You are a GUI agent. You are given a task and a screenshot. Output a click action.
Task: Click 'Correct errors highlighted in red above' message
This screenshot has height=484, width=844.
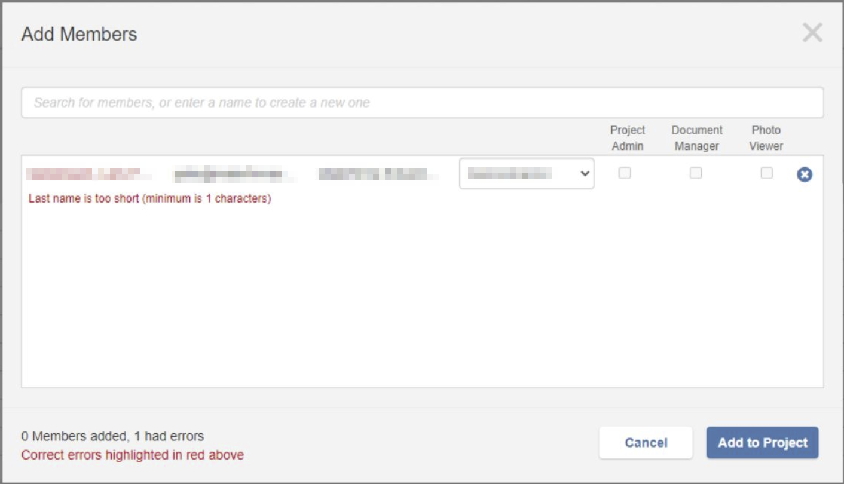[133, 455]
